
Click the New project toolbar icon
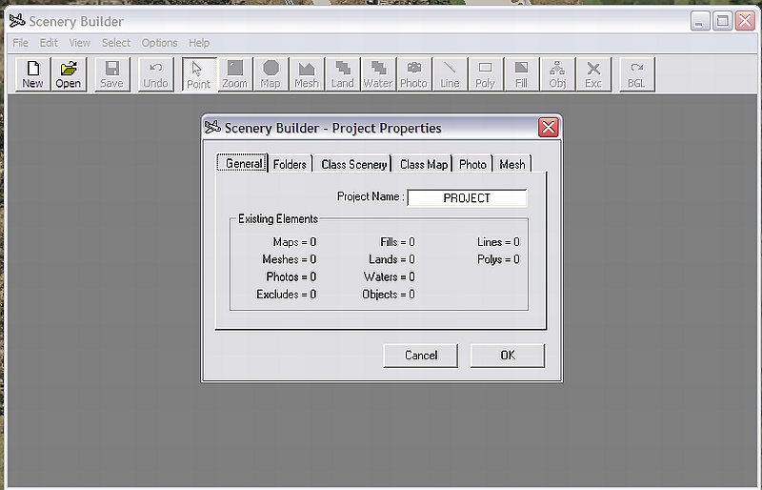(32, 74)
